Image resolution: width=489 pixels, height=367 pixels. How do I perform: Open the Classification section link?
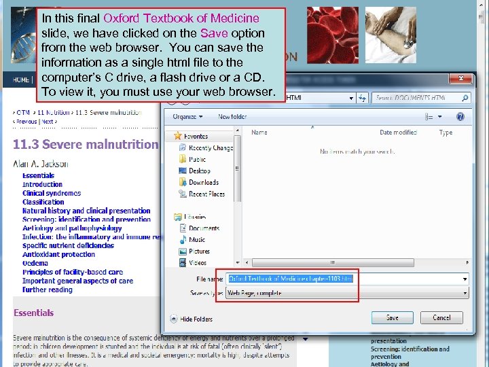(x=43, y=202)
